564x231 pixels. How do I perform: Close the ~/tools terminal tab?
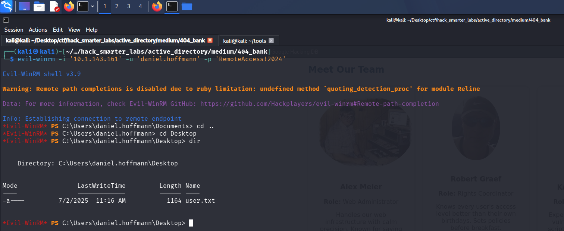[x=271, y=41]
